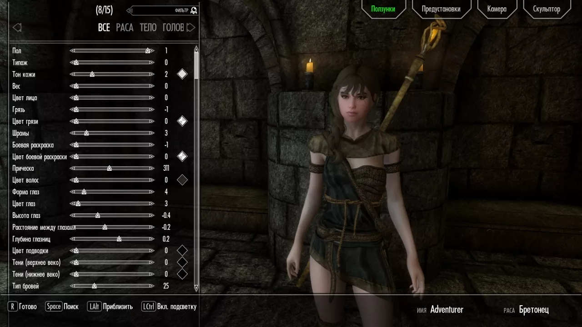Click the slider list scrollbar thumb
Image resolution: width=582 pixels, height=327 pixels.
click(x=196, y=65)
